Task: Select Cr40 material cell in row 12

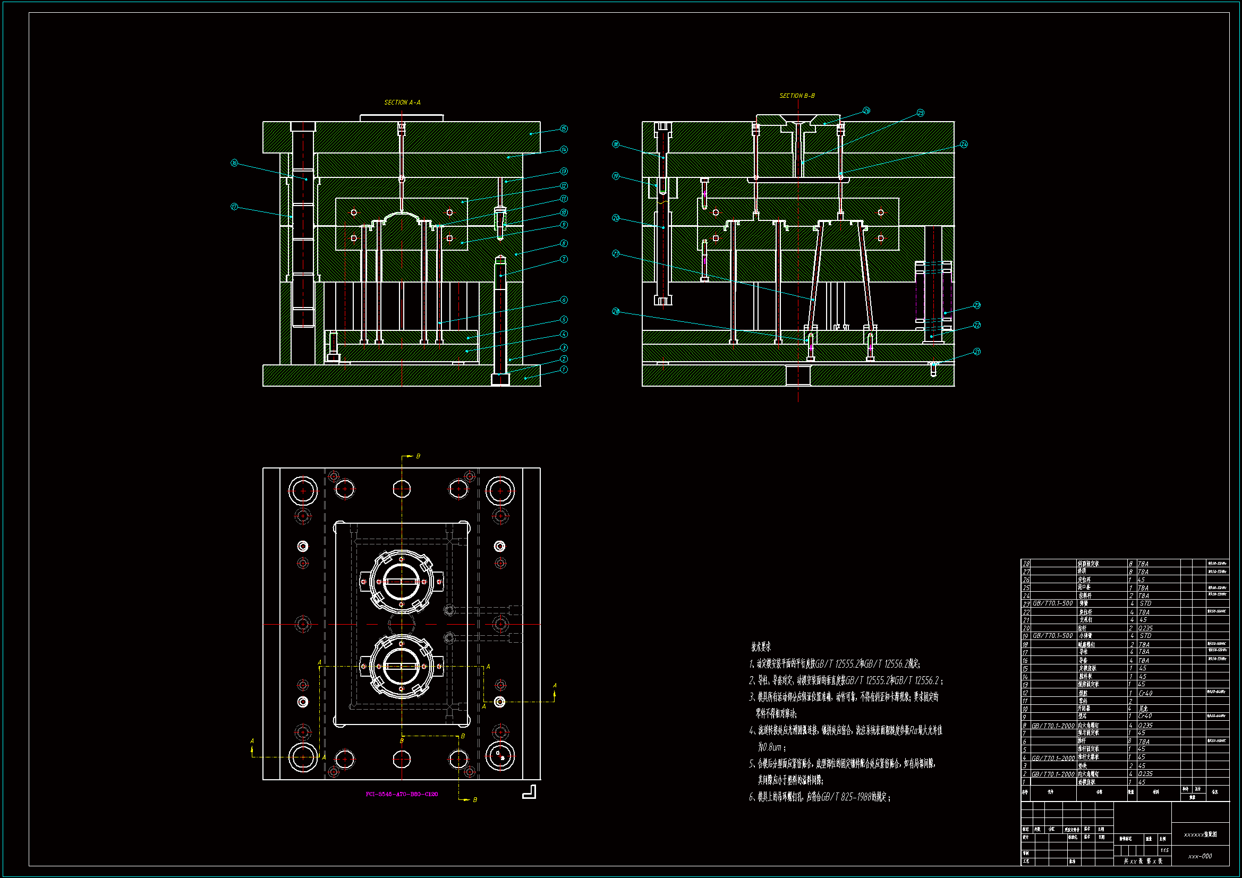Action: coord(1145,693)
